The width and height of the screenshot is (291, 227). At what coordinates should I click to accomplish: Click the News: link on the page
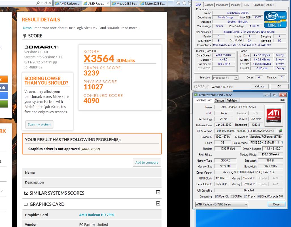(28, 28)
